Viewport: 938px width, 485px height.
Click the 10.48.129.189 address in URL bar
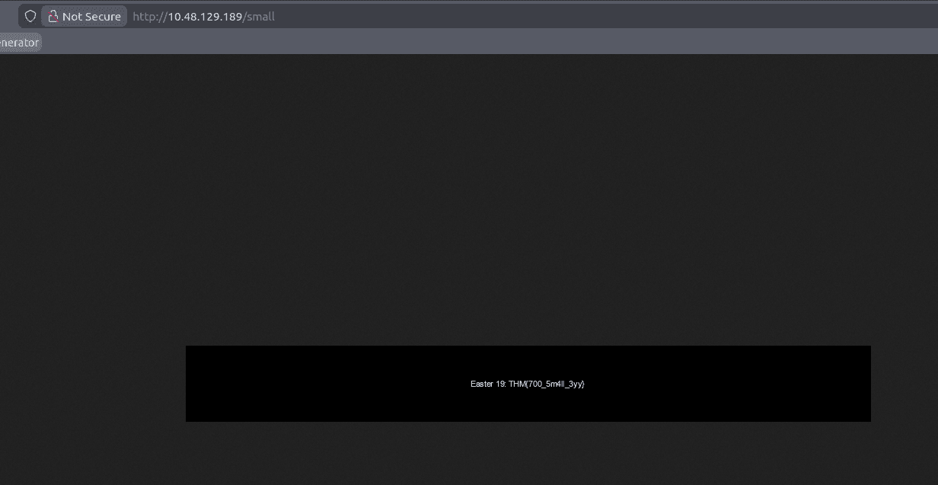(205, 16)
